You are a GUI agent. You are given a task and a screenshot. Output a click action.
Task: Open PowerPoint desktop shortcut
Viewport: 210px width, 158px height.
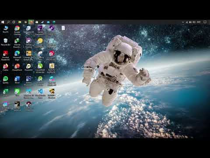pos(17,67)
